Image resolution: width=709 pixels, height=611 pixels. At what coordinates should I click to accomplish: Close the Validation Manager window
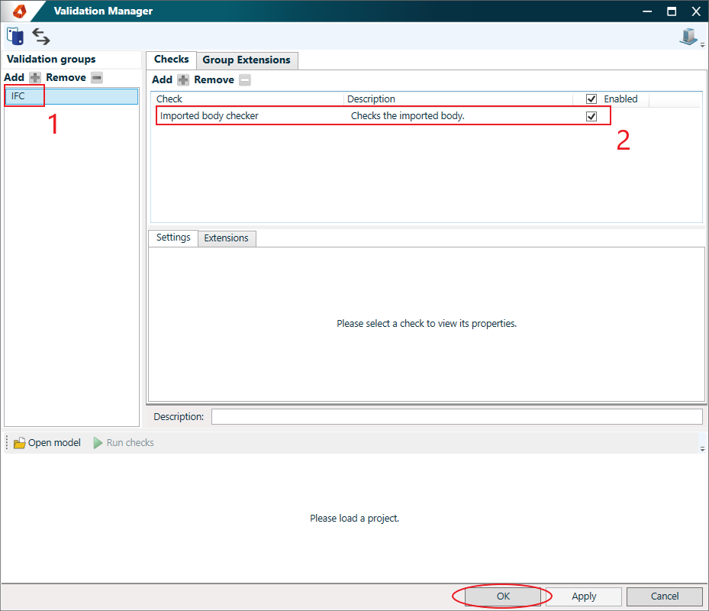click(696, 11)
